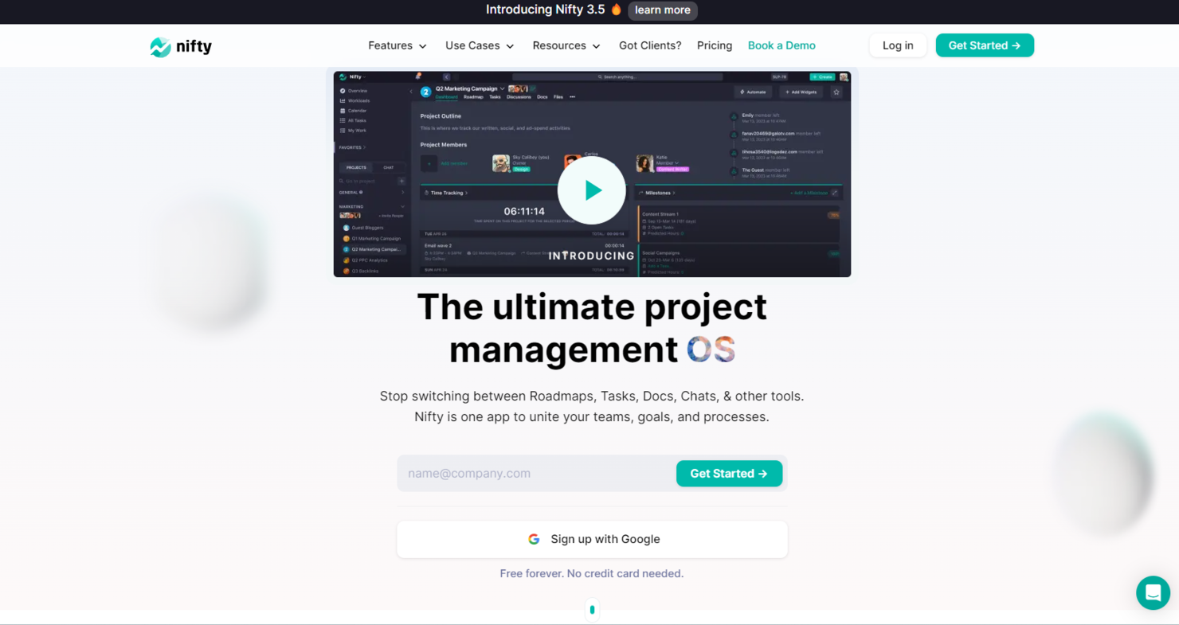The height and width of the screenshot is (625, 1179).
Task: Click learn more in top banner
Action: (663, 10)
